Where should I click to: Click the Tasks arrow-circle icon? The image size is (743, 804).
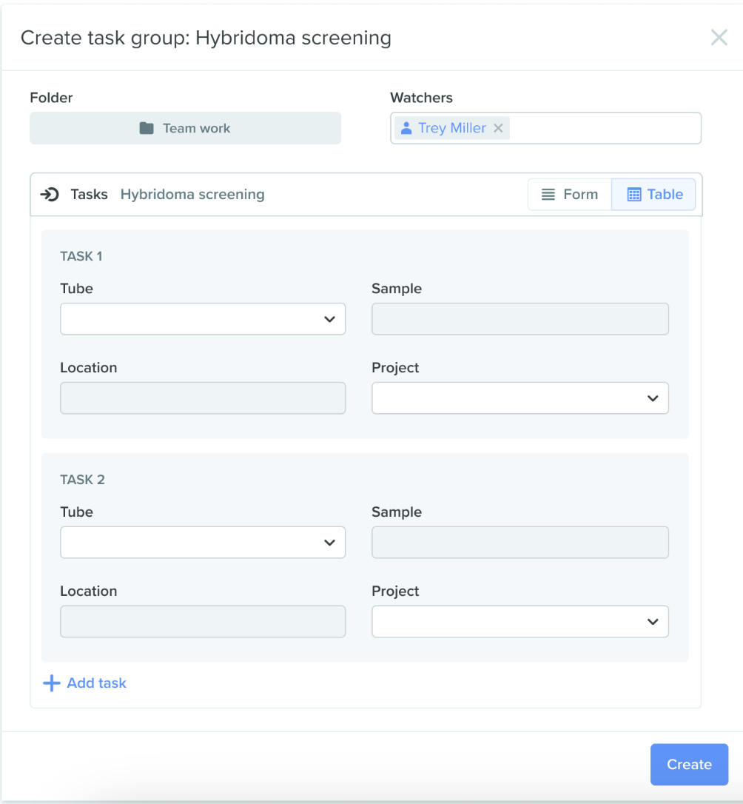(x=50, y=194)
